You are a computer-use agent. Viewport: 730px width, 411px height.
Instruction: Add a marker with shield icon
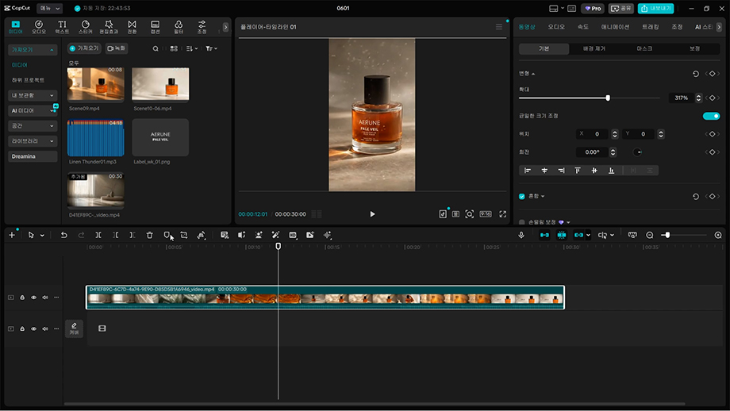167,235
